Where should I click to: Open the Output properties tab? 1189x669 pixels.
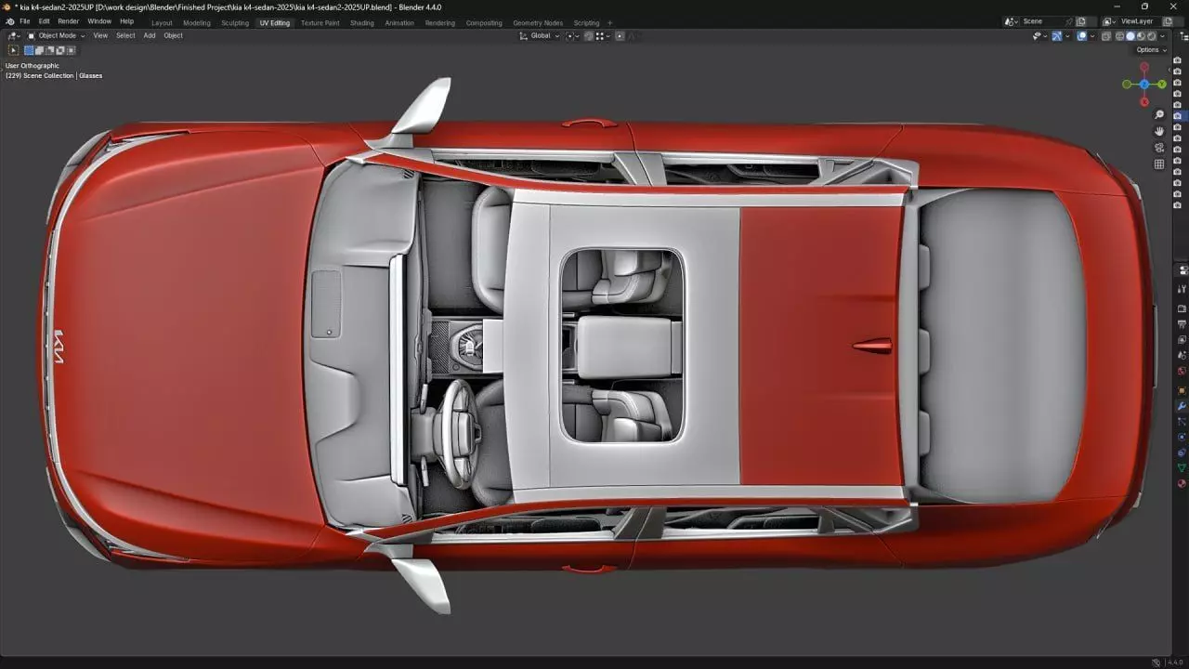tap(1182, 324)
